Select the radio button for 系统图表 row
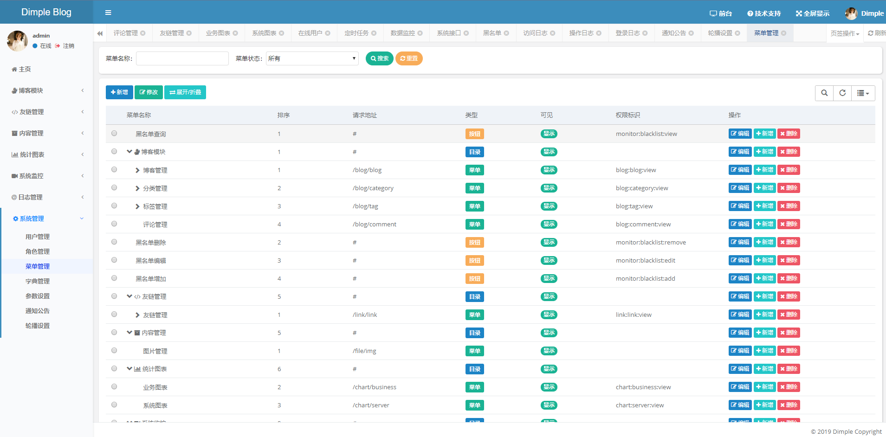Image resolution: width=886 pixels, height=437 pixels. pyautogui.click(x=114, y=405)
